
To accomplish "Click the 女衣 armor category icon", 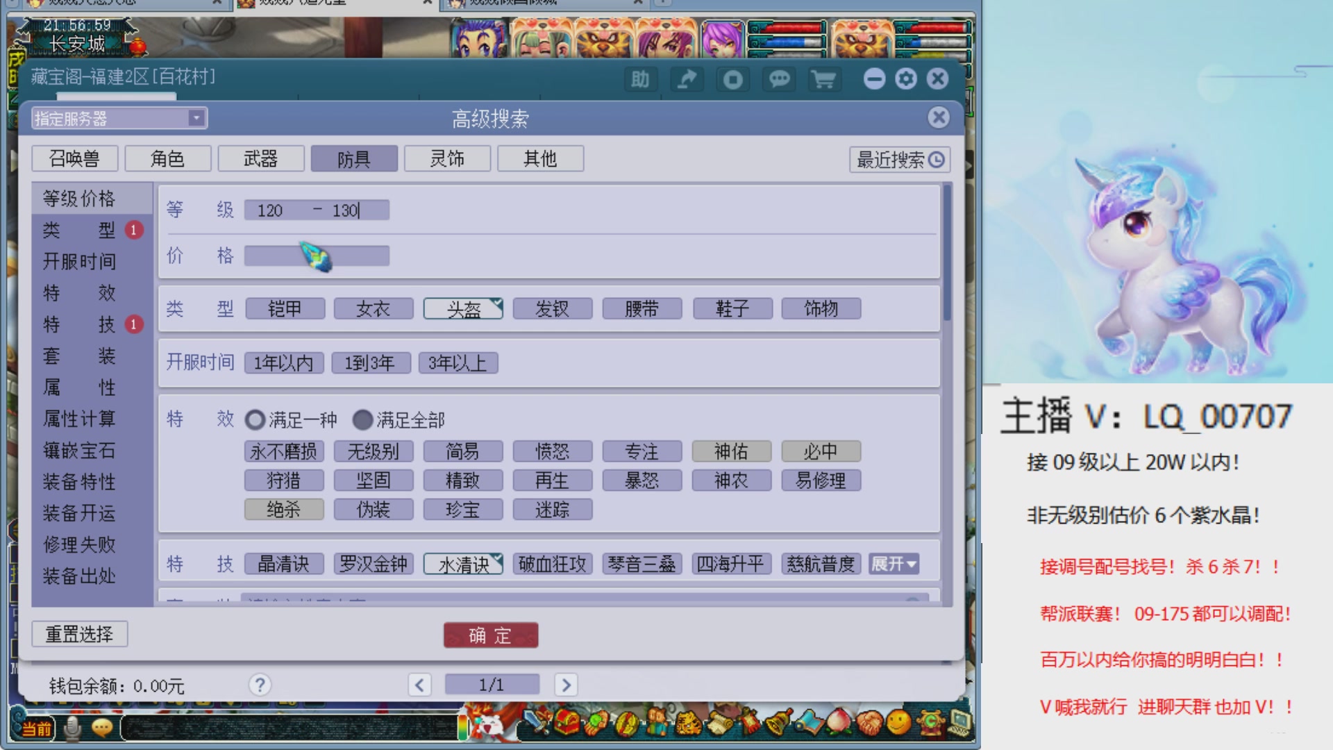I will pyautogui.click(x=373, y=308).
